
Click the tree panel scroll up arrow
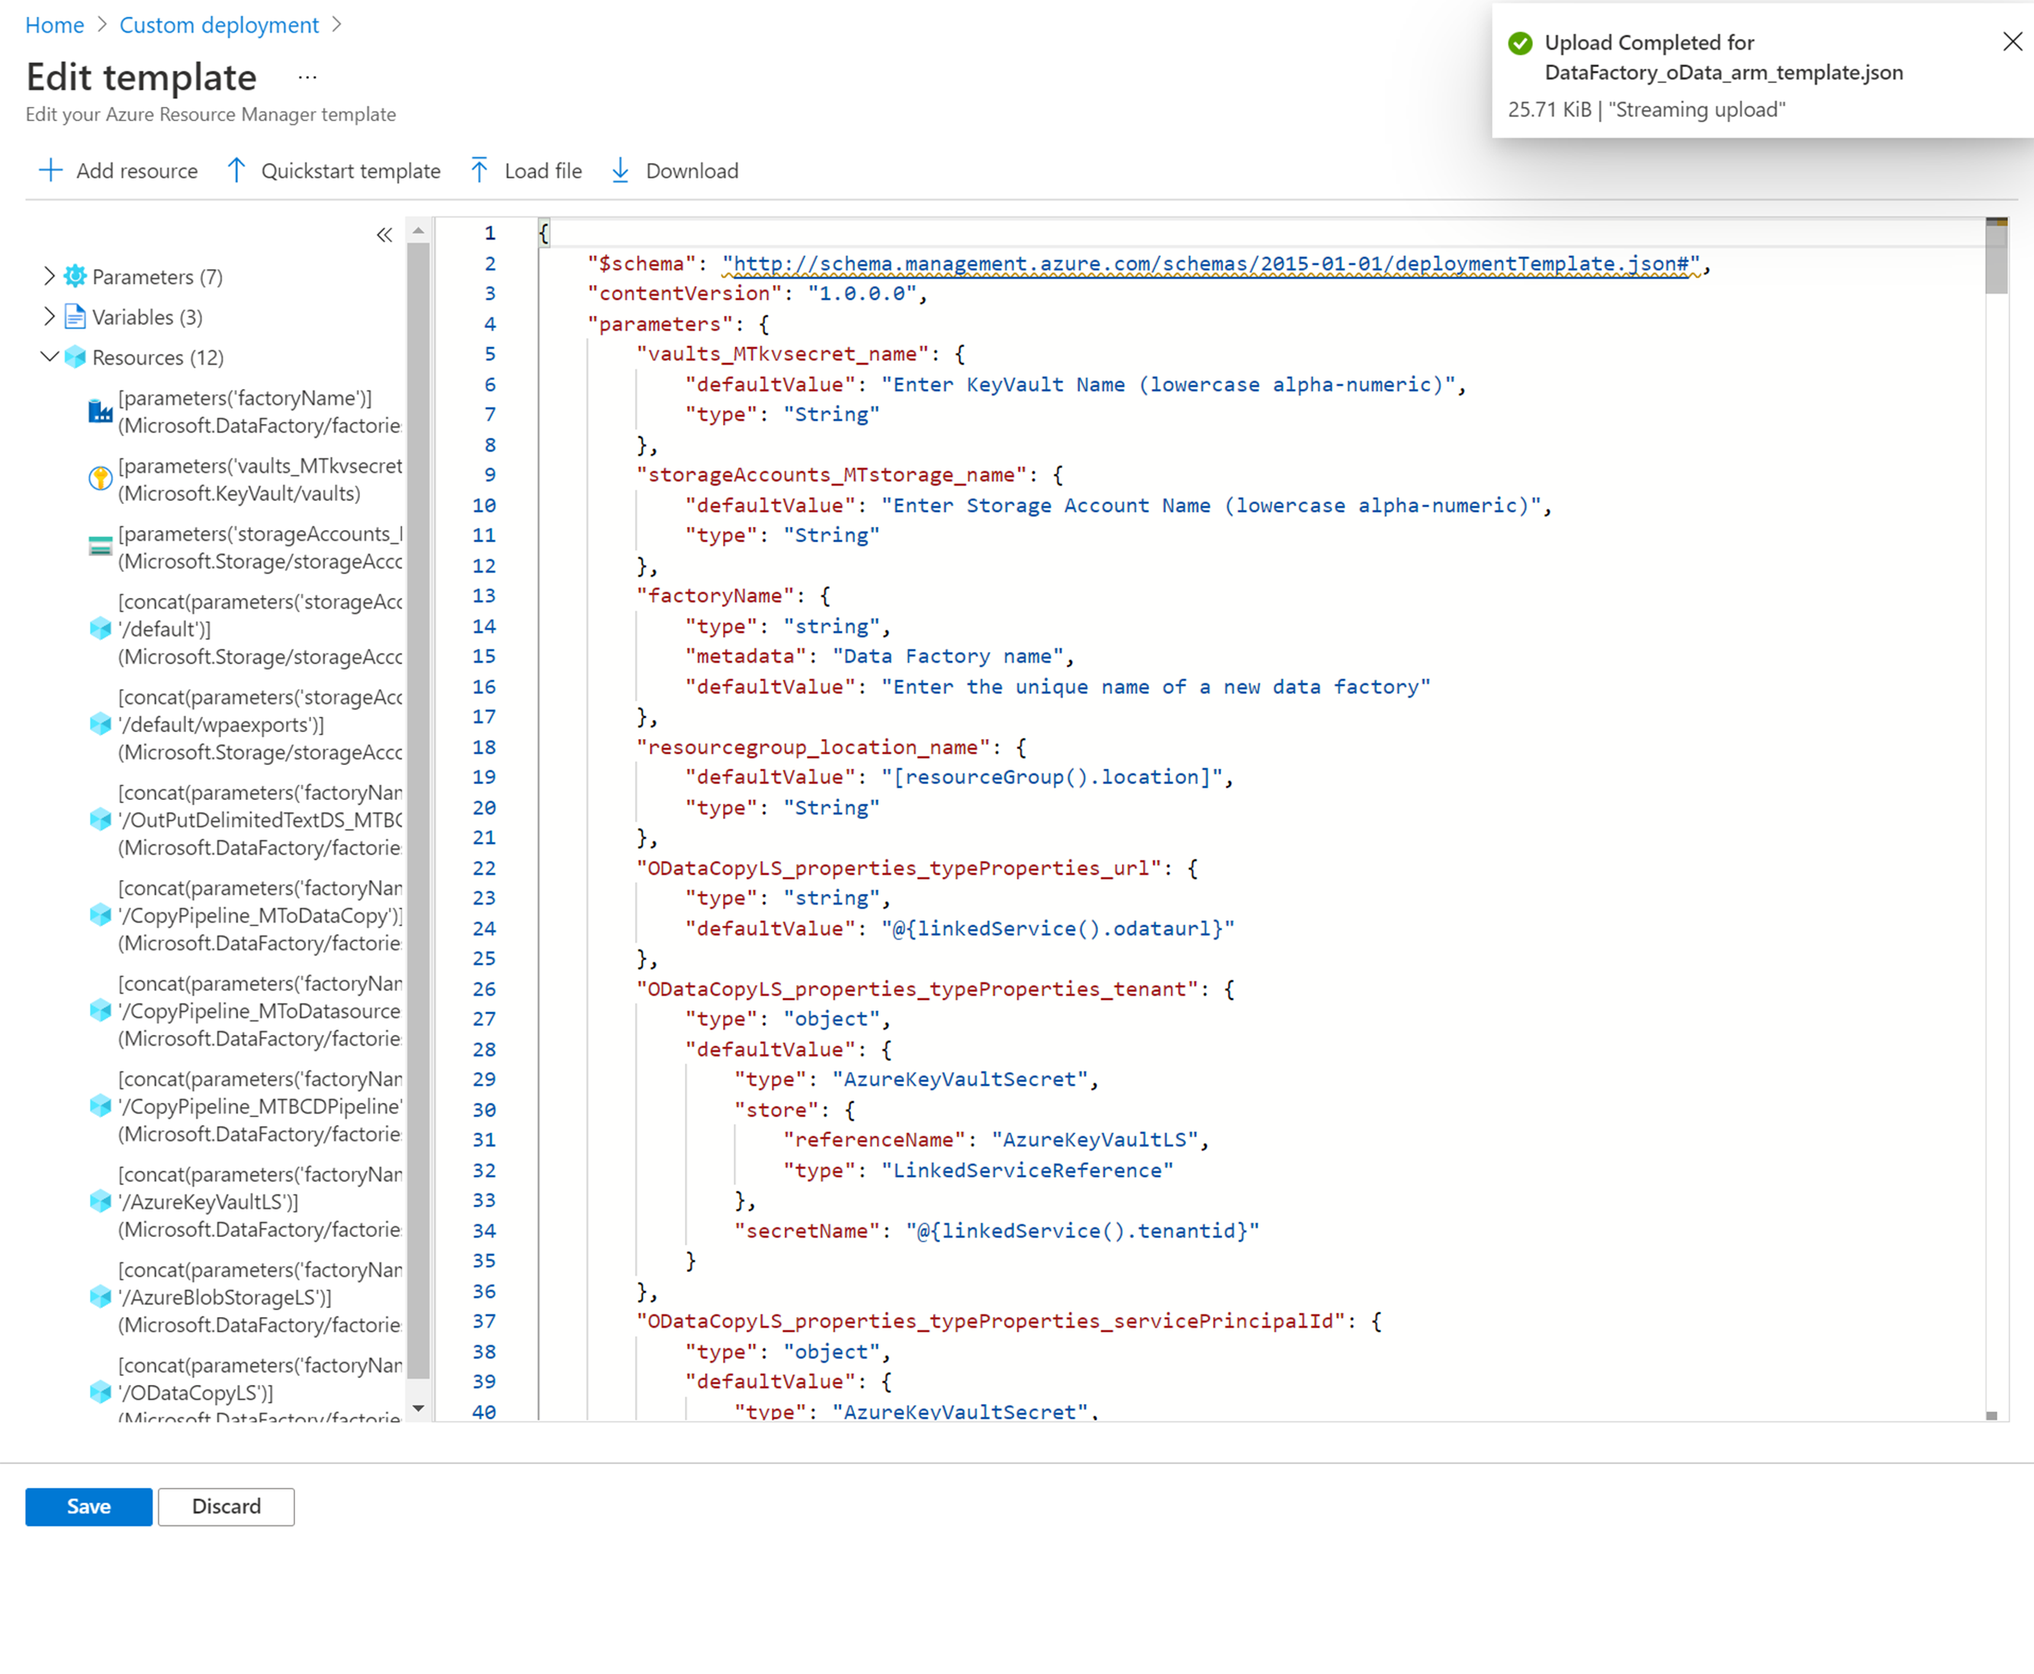pos(418,230)
